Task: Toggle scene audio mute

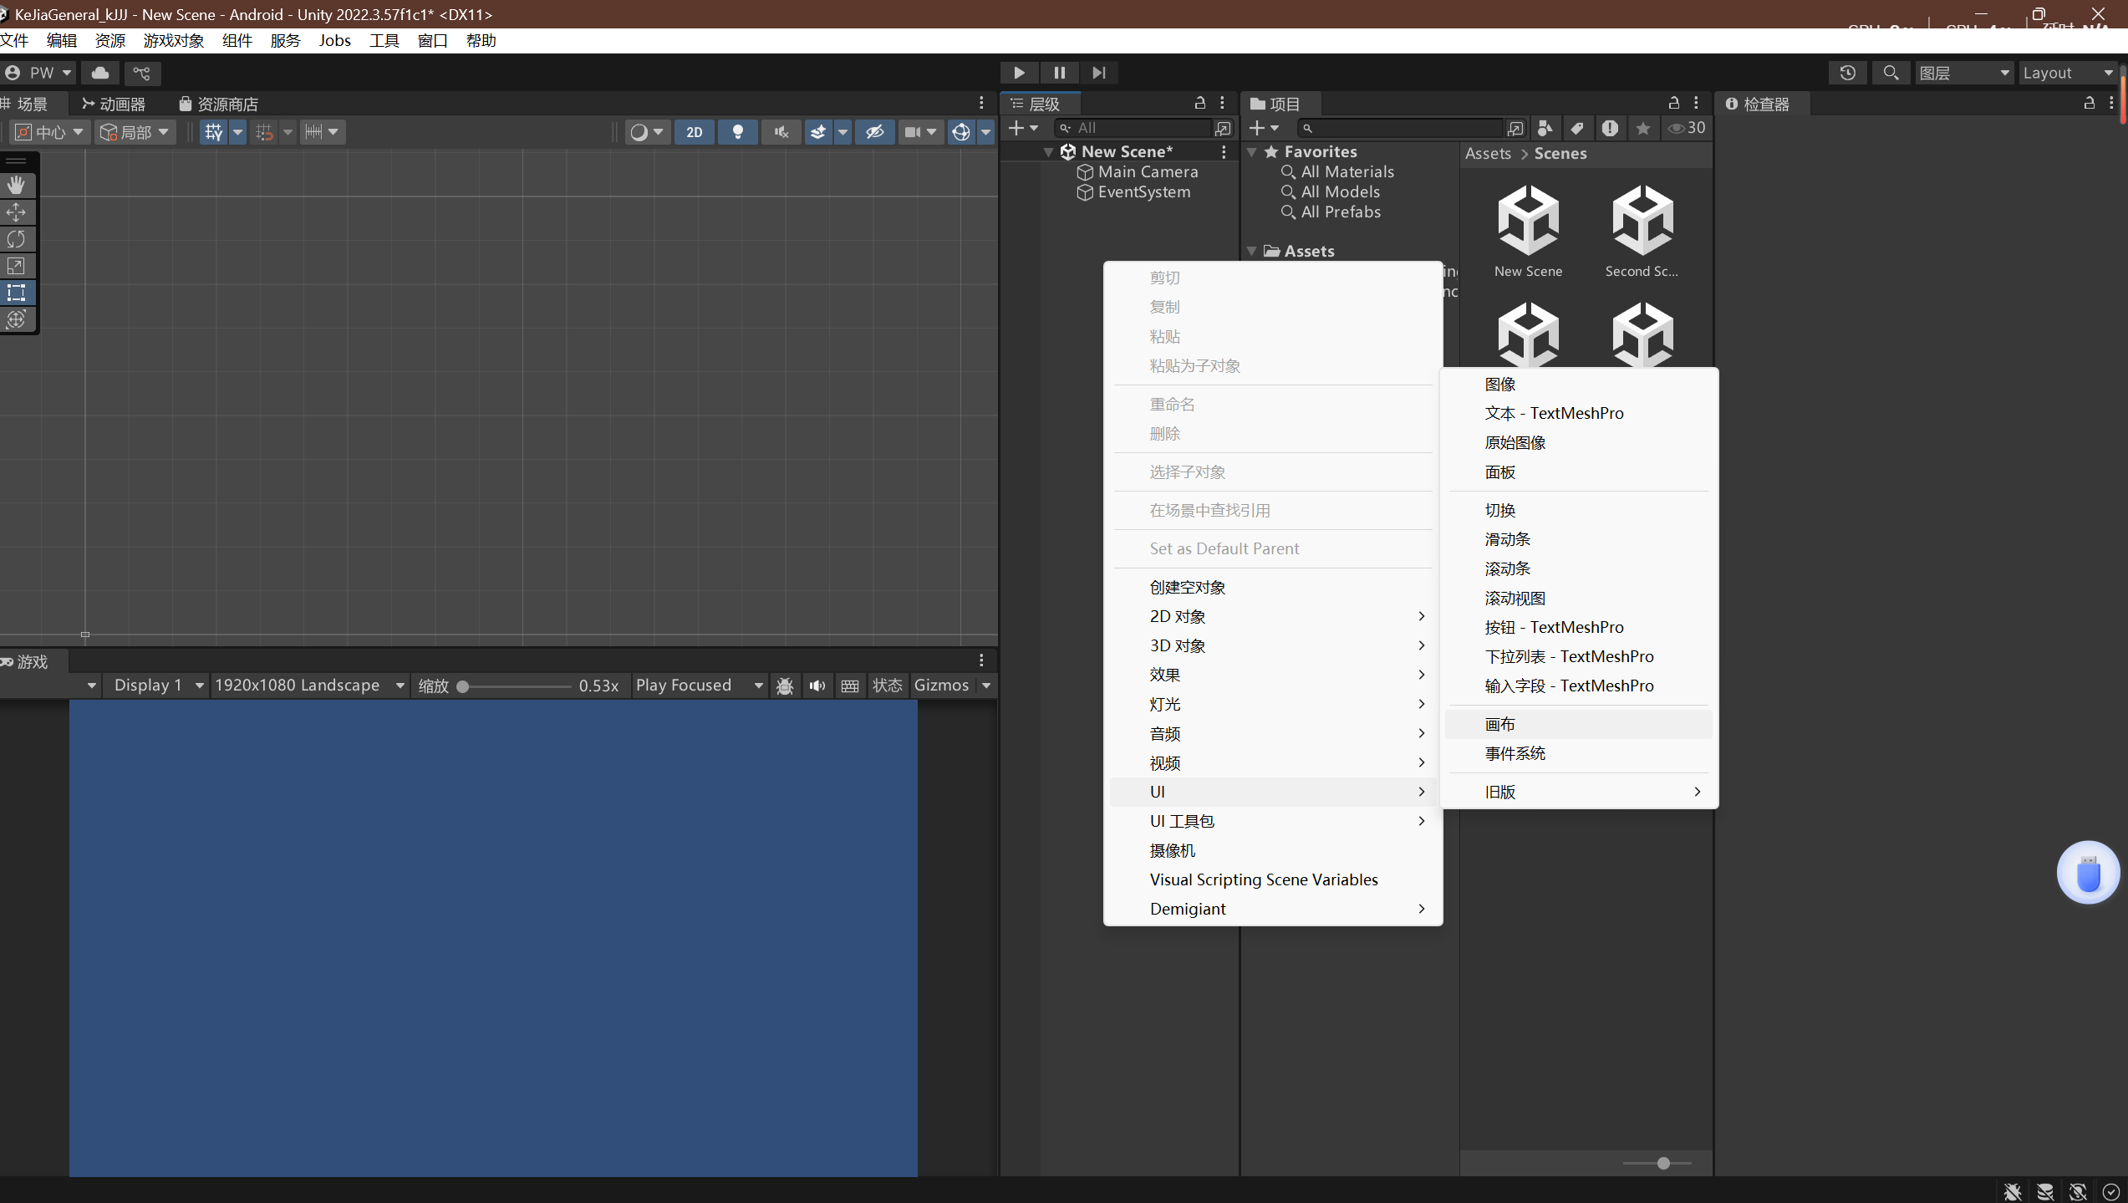Action: [x=781, y=132]
